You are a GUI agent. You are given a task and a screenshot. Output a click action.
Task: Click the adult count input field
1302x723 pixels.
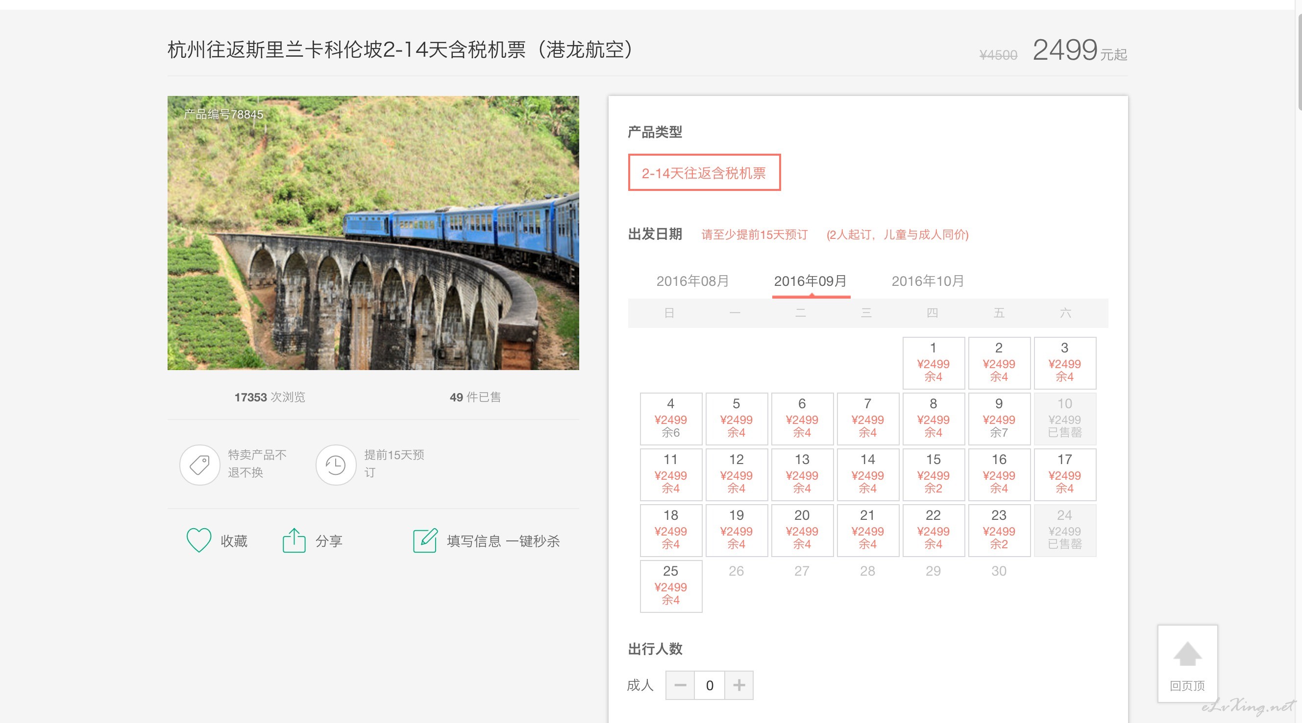click(710, 685)
